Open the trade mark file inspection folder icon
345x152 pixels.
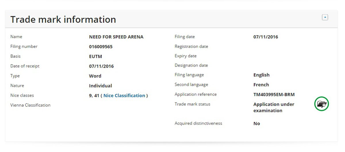pyautogui.click(x=321, y=104)
